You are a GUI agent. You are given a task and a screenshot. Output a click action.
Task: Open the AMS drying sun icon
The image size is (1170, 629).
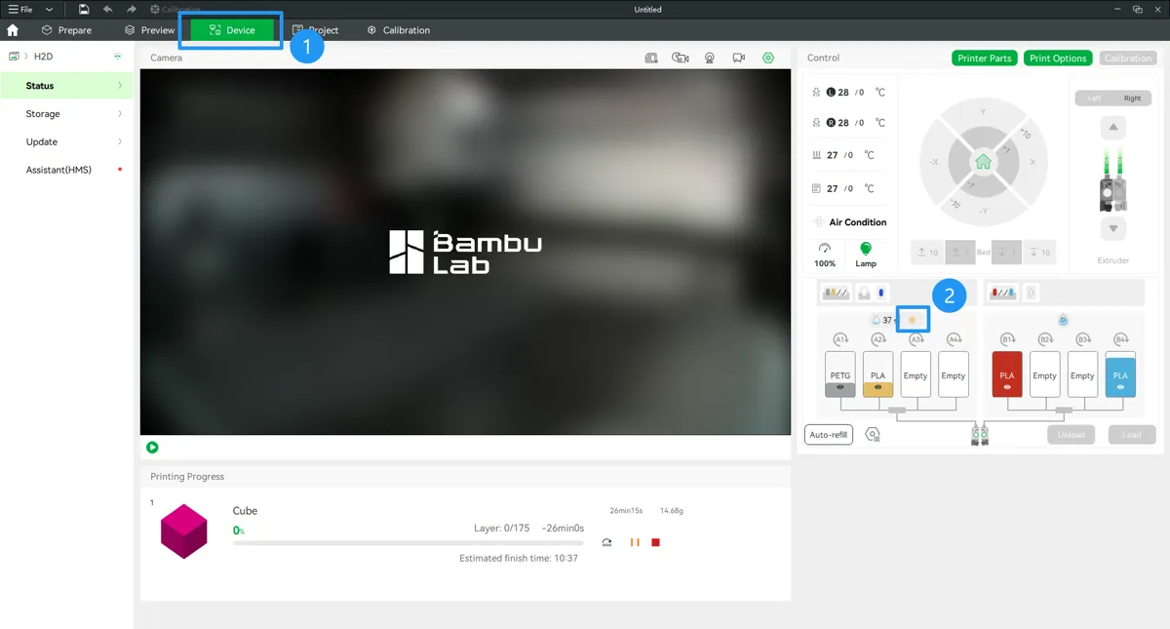click(x=913, y=320)
